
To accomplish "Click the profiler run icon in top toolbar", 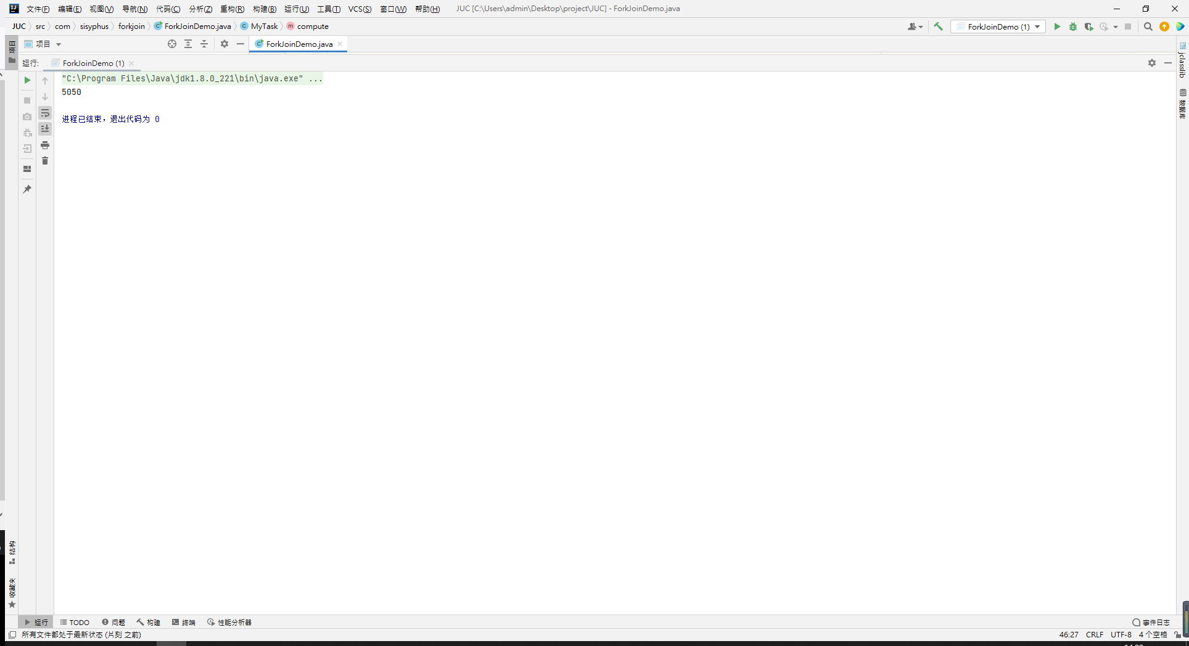I will (1104, 27).
